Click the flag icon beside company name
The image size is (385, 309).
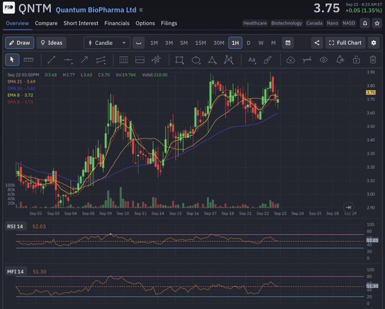point(141,10)
